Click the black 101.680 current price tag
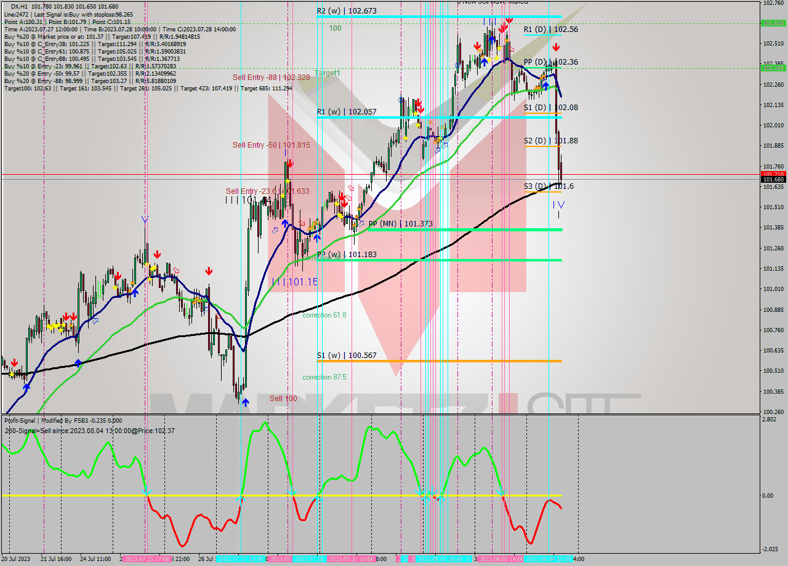788x566 pixels. 773,180
